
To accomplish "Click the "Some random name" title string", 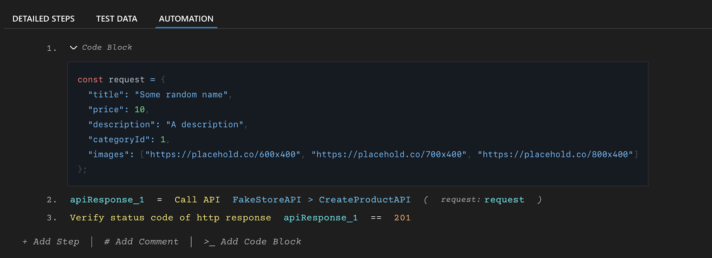I will point(181,95).
